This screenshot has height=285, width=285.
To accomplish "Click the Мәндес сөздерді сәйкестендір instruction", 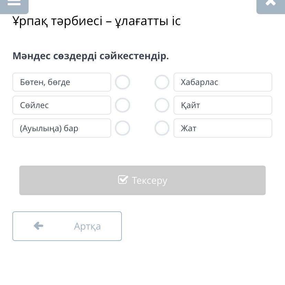I will pos(91,56).
